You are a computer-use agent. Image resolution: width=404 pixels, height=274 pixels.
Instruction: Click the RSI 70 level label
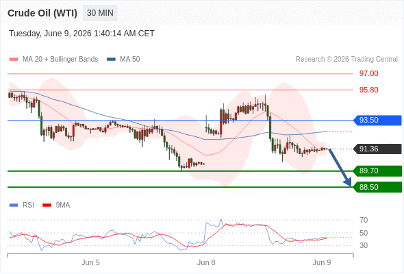(364, 220)
